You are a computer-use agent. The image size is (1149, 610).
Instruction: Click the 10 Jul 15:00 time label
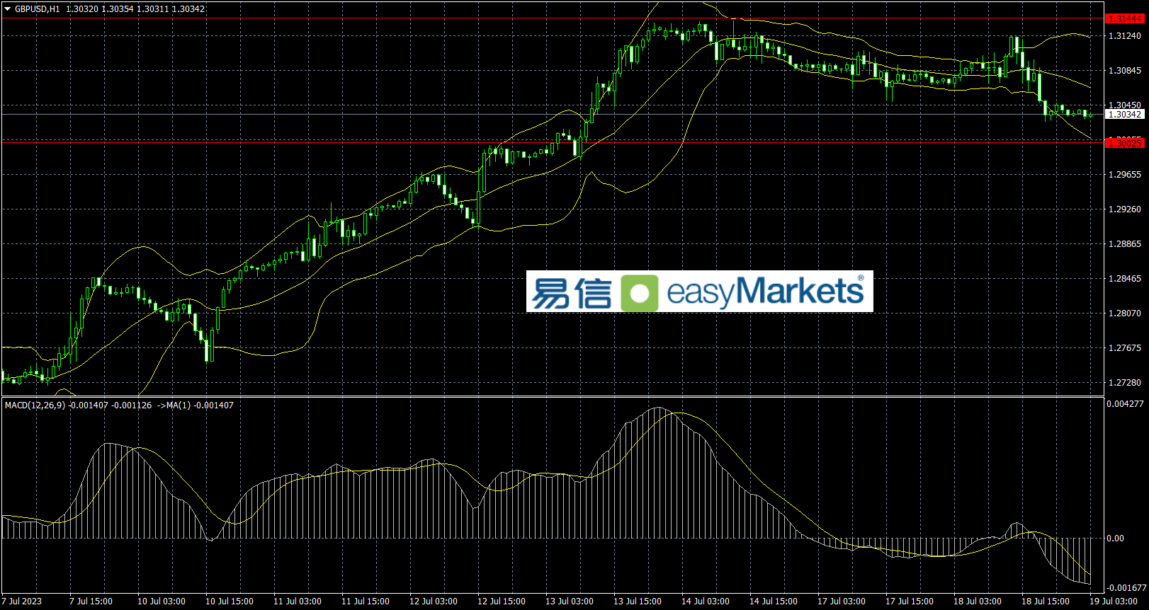(230, 602)
